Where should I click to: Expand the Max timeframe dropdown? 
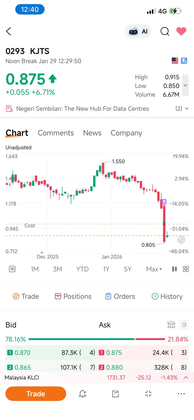[x=154, y=269]
